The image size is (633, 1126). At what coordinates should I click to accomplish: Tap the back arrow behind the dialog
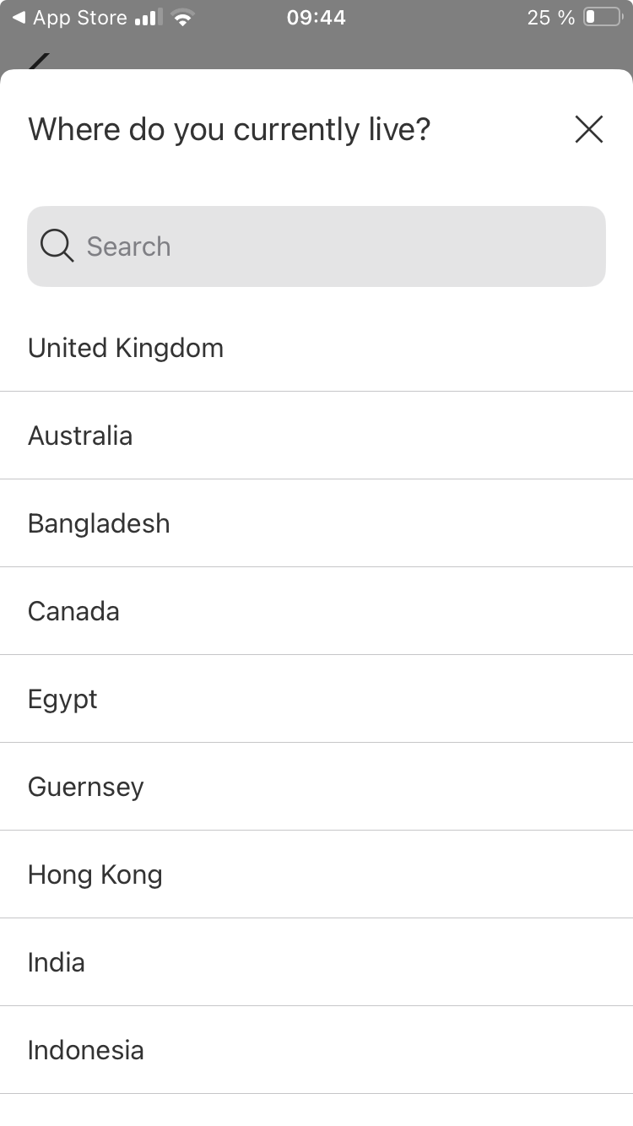click(x=39, y=61)
